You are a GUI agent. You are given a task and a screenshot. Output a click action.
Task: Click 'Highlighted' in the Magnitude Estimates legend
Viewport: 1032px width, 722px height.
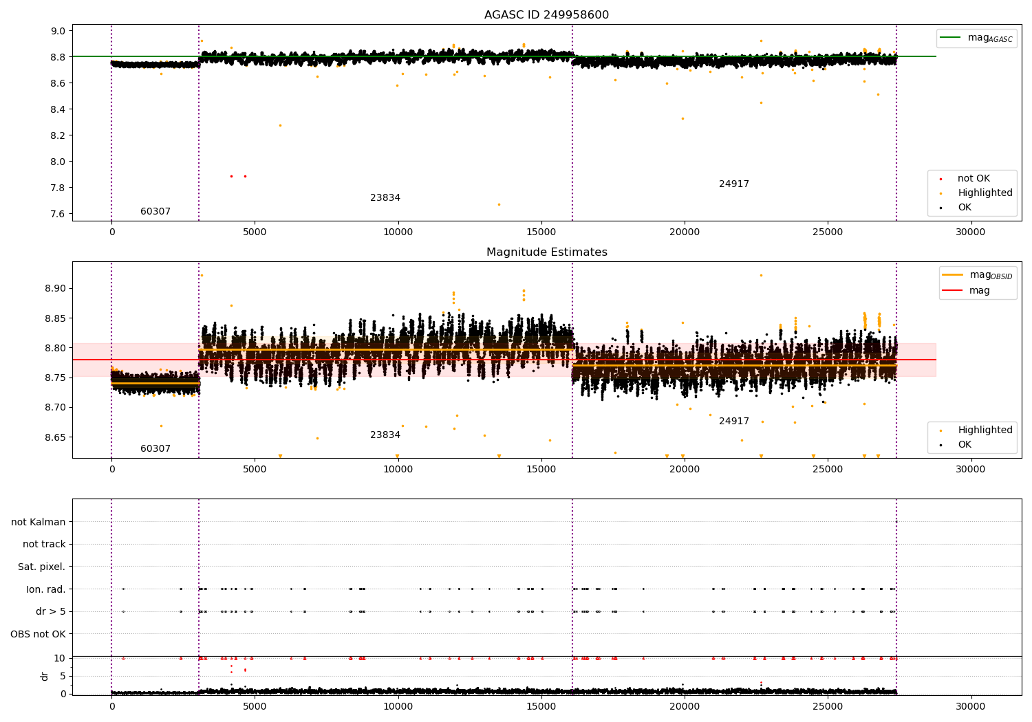pyautogui.click(x=976, y=430)
